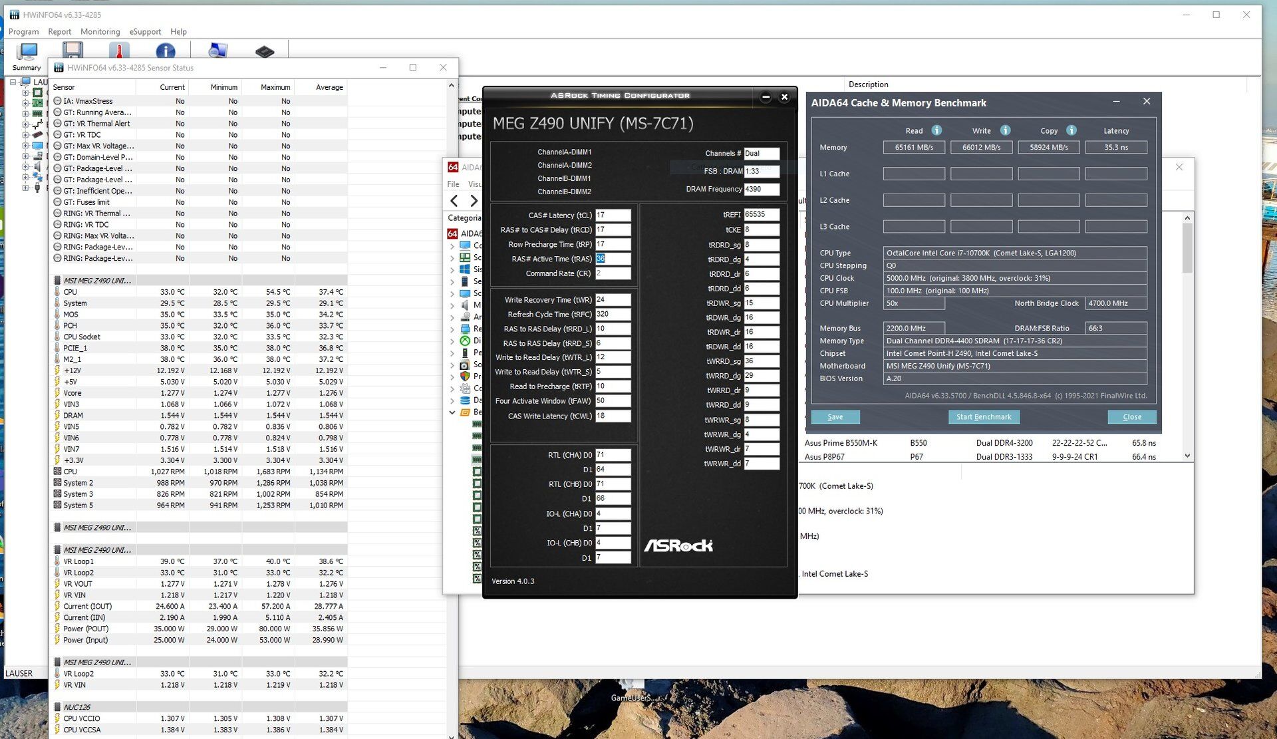Click the Xbox DirectX icon in AIDA64 tree
1277x739 pixels.
tap(465, 341)
